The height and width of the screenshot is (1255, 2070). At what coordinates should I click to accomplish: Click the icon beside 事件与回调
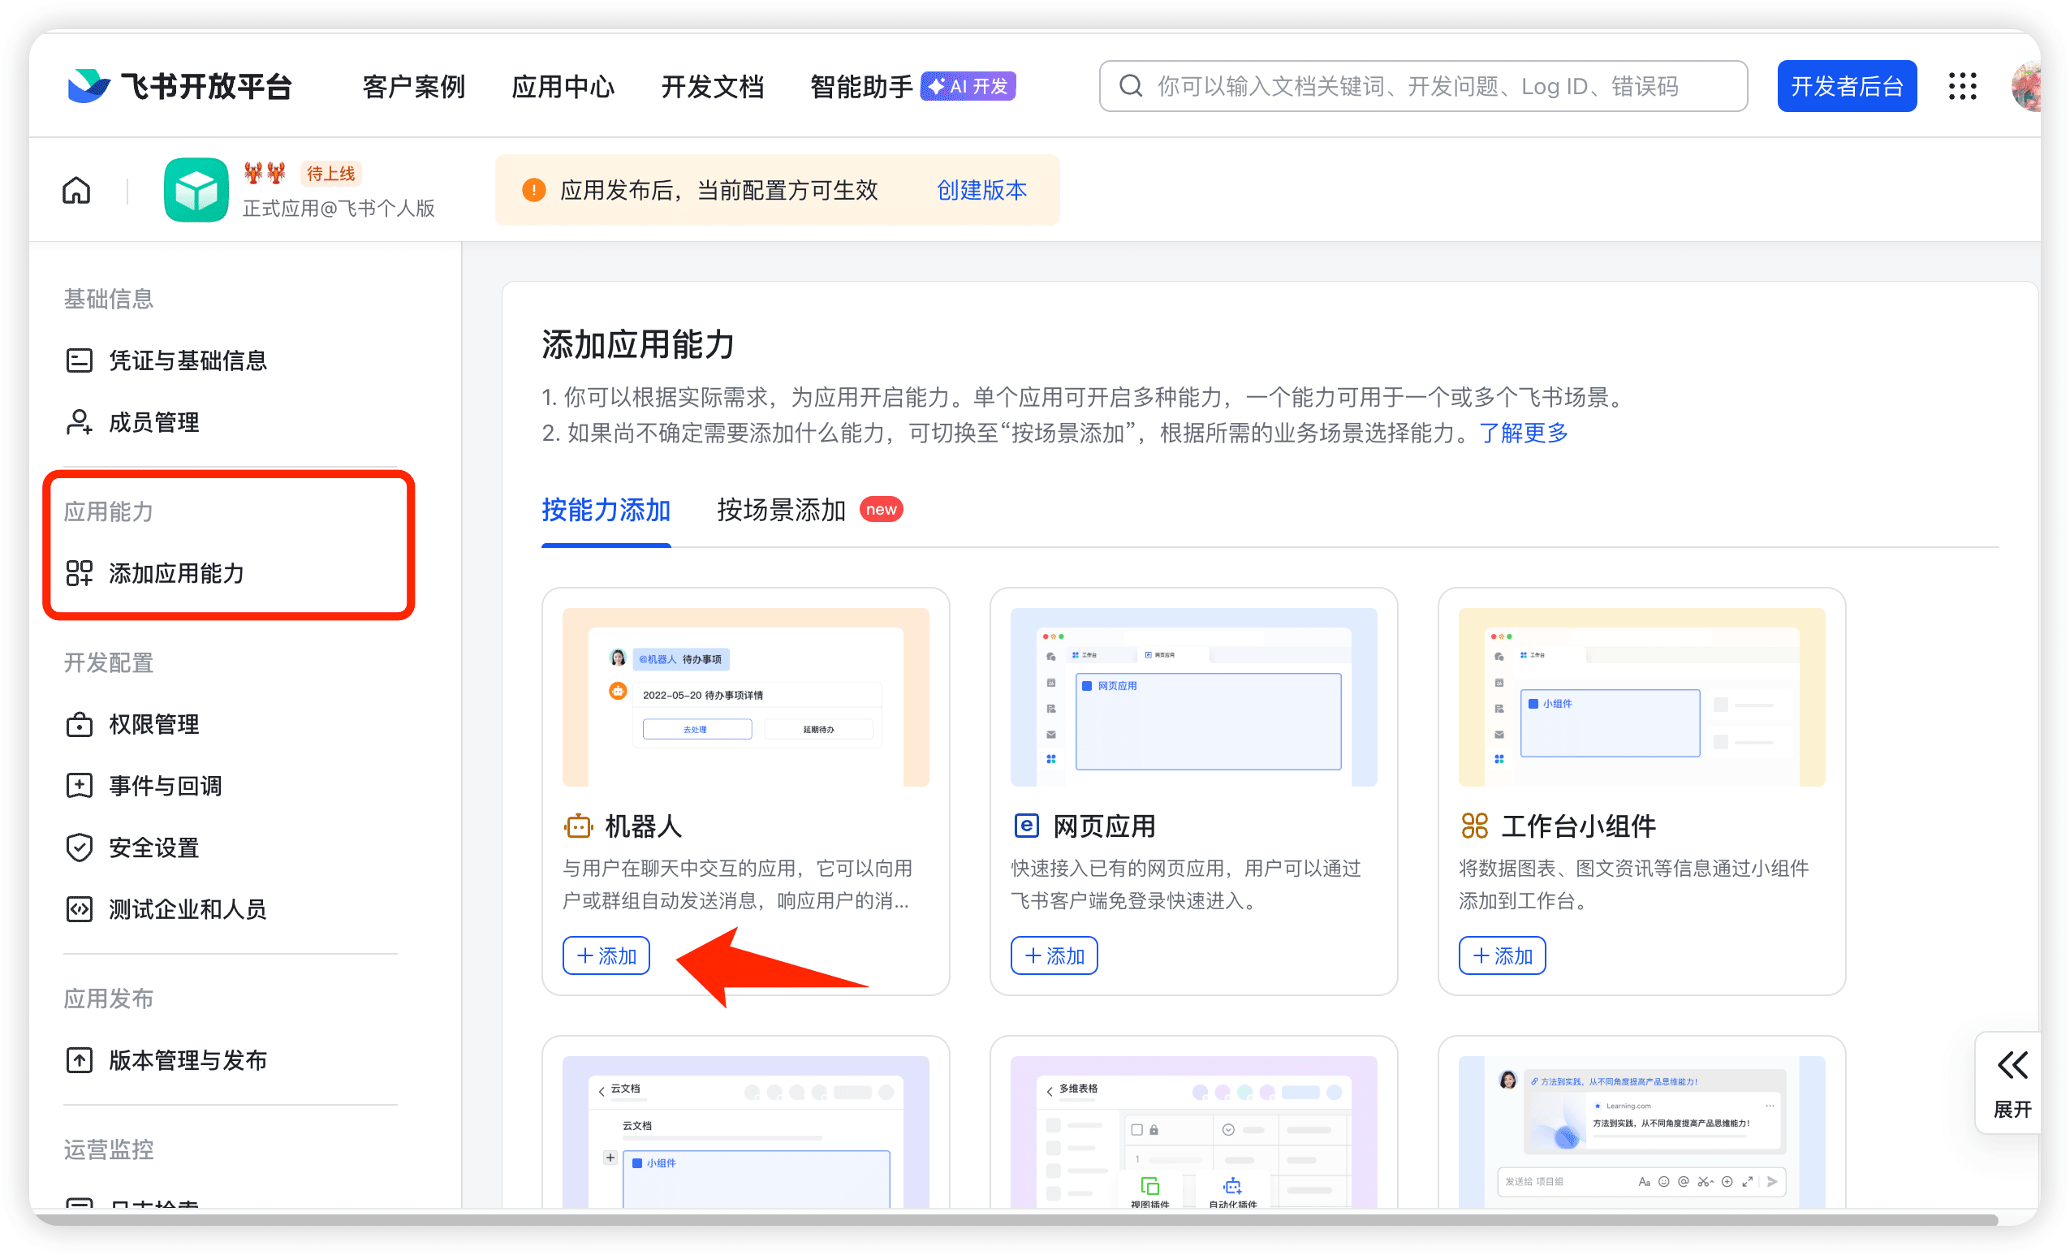[x=79, y=786]
